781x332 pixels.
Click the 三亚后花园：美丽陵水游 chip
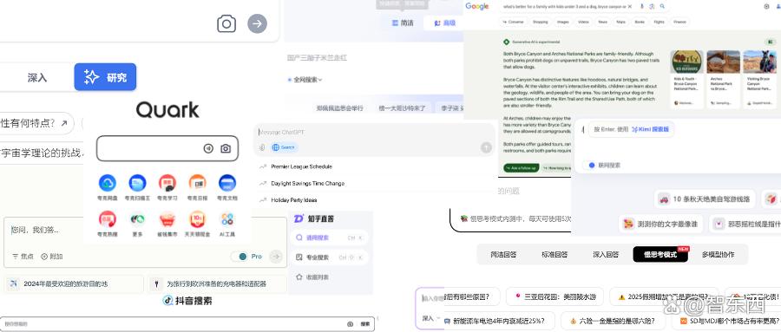[x=555, y=296]
